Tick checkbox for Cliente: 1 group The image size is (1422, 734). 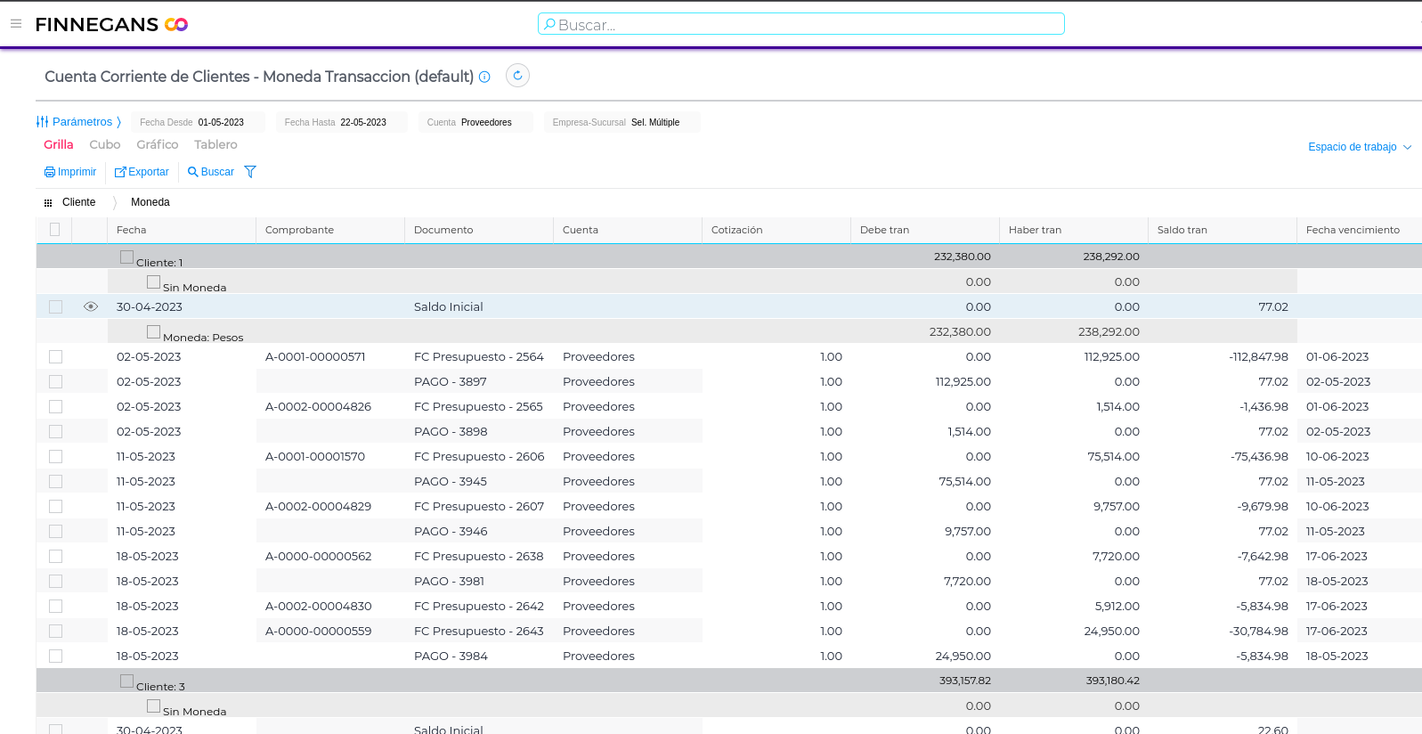point(126,257)
